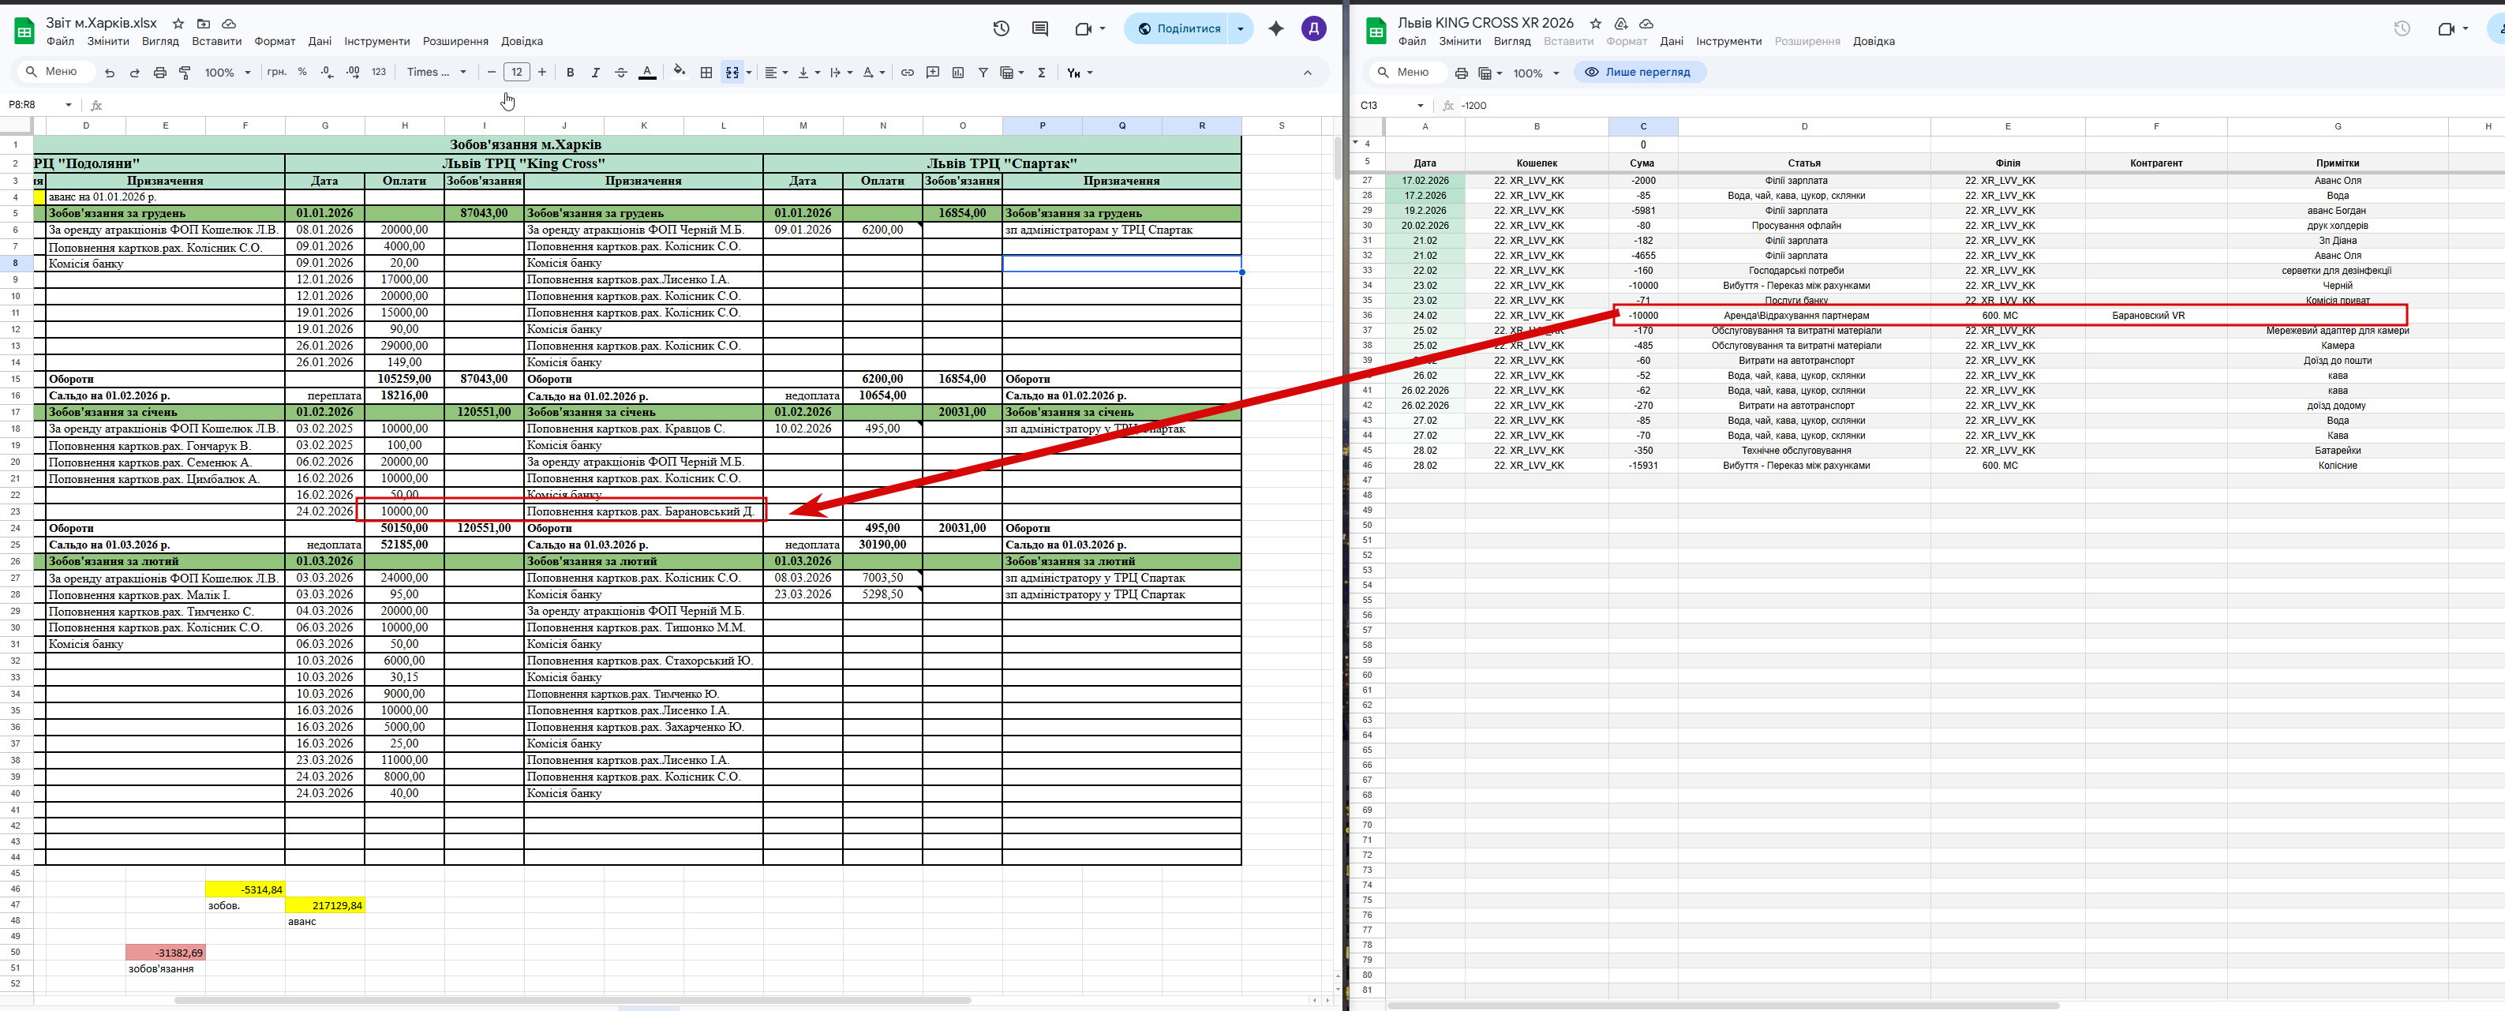Click the functions sigma icon
The width and height of the screenshot is (2505, 1011).
(x=1042, y=73)
